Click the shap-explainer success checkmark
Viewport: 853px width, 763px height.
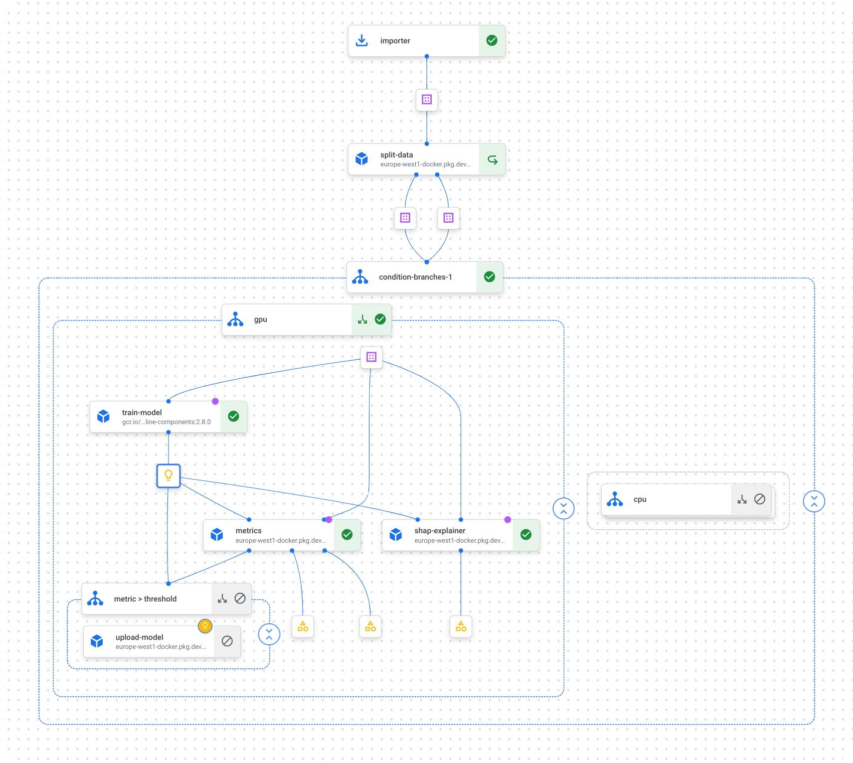(526, 535)
